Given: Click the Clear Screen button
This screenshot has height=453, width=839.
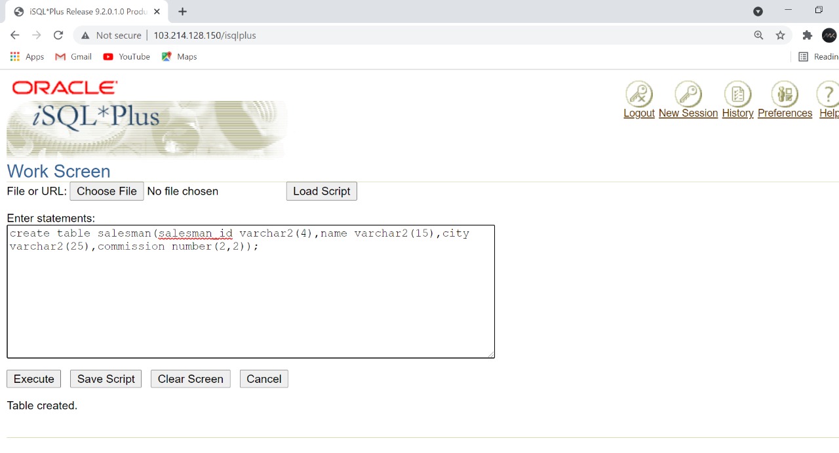Looking at the screenshot, I should [191, 379].
